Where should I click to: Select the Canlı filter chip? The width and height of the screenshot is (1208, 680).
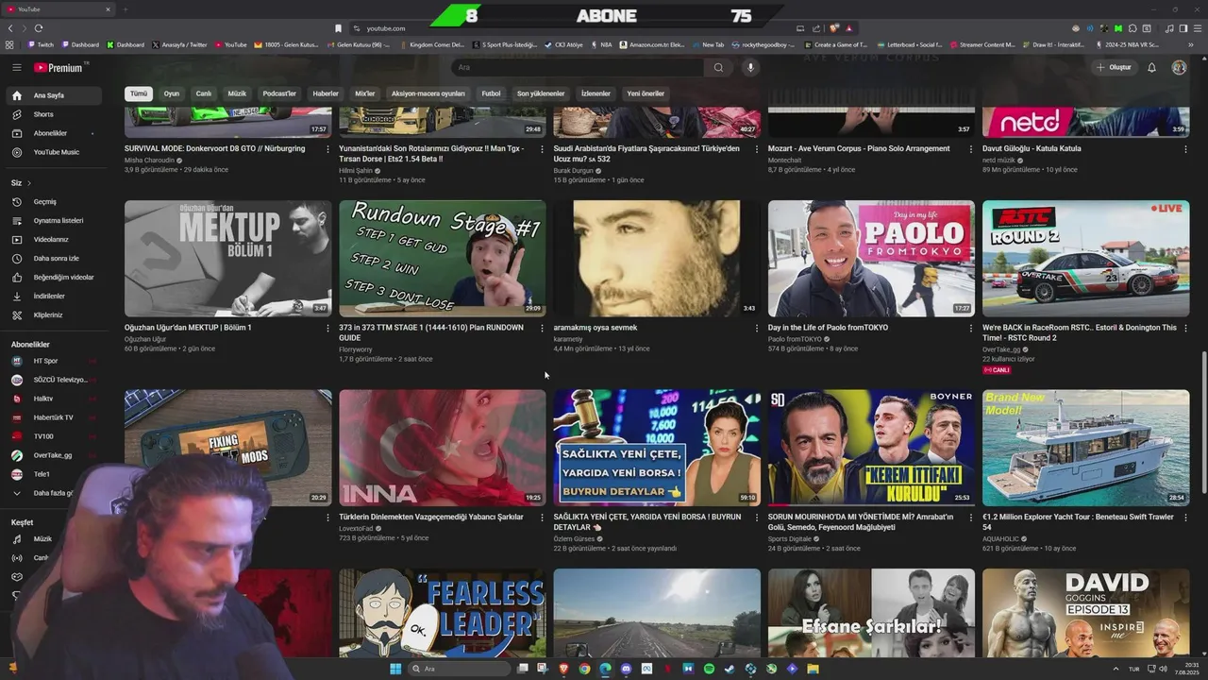coord(203,93)
